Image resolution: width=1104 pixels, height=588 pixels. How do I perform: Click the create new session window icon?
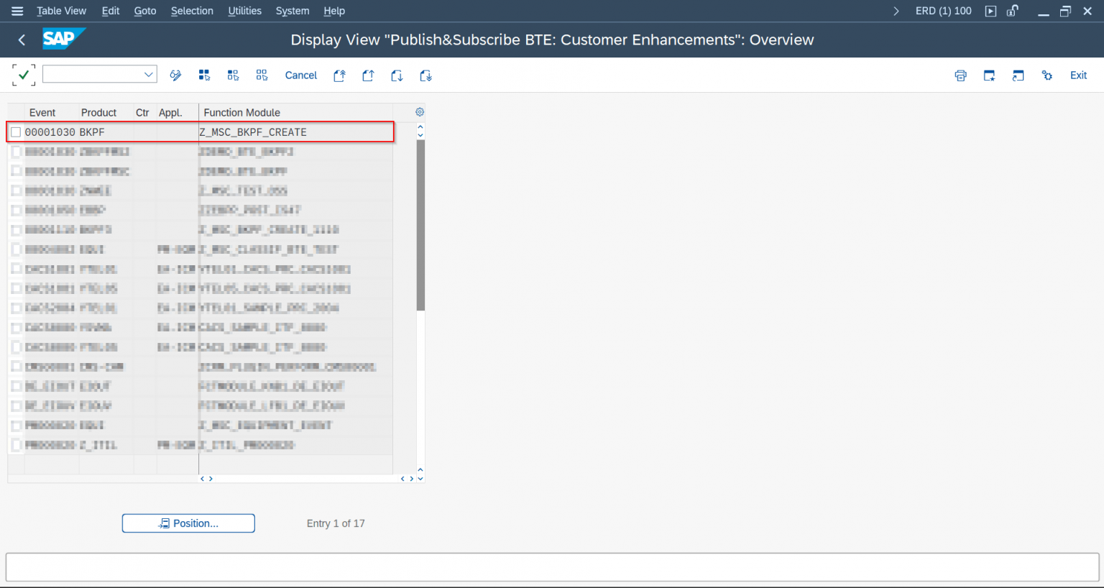(x=989, y=75)
